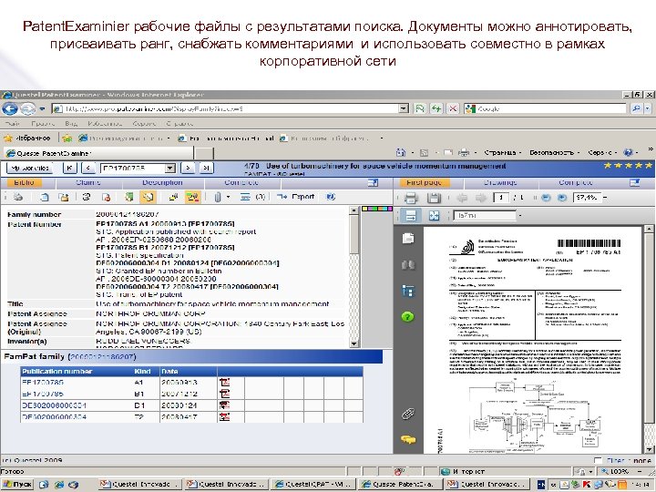This screenshot has height=492, width=656.
Task: Click the yellow highlighter pen icon
Action: (x=173, y=197)
